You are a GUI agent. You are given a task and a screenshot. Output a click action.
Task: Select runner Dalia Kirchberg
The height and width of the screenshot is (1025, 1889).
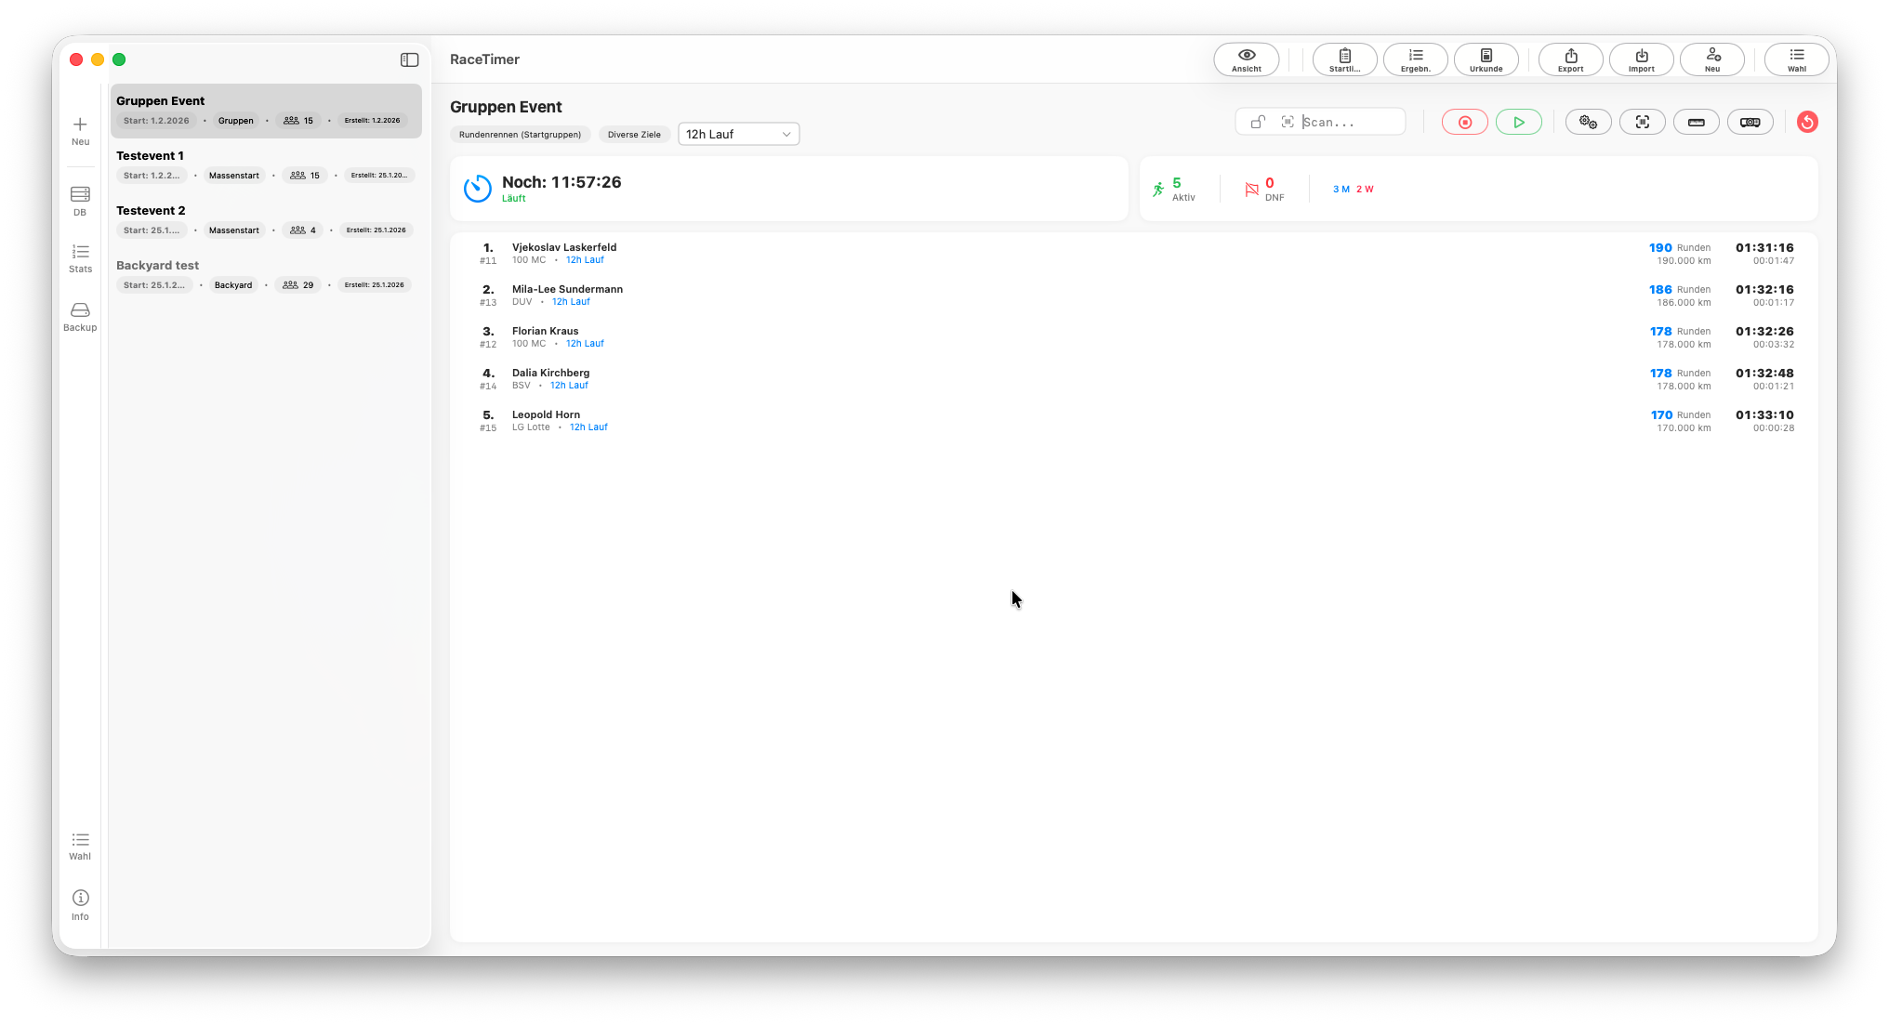[x=1134, y=379]
